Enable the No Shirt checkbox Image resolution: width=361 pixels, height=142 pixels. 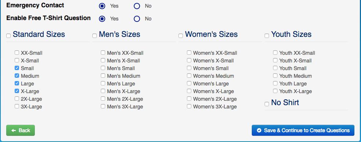[267, 104]
